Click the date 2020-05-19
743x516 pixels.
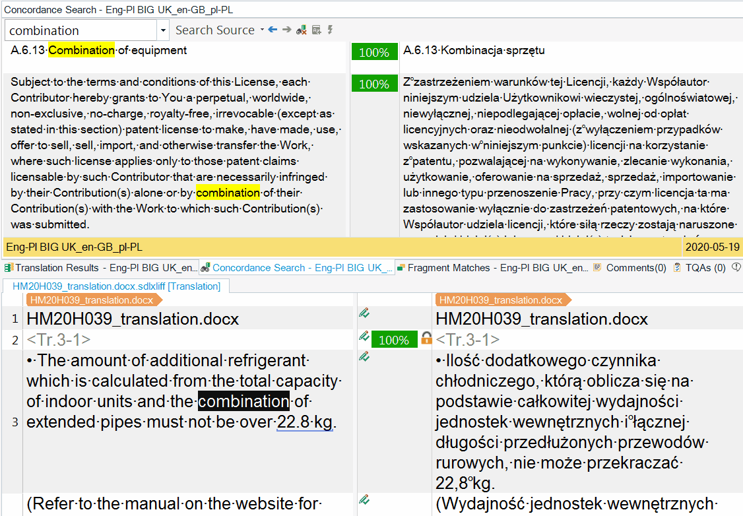pyautogui.click(x=712, y=247)
